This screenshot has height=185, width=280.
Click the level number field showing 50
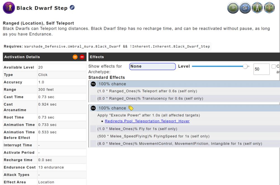click(x=261, y=69)
